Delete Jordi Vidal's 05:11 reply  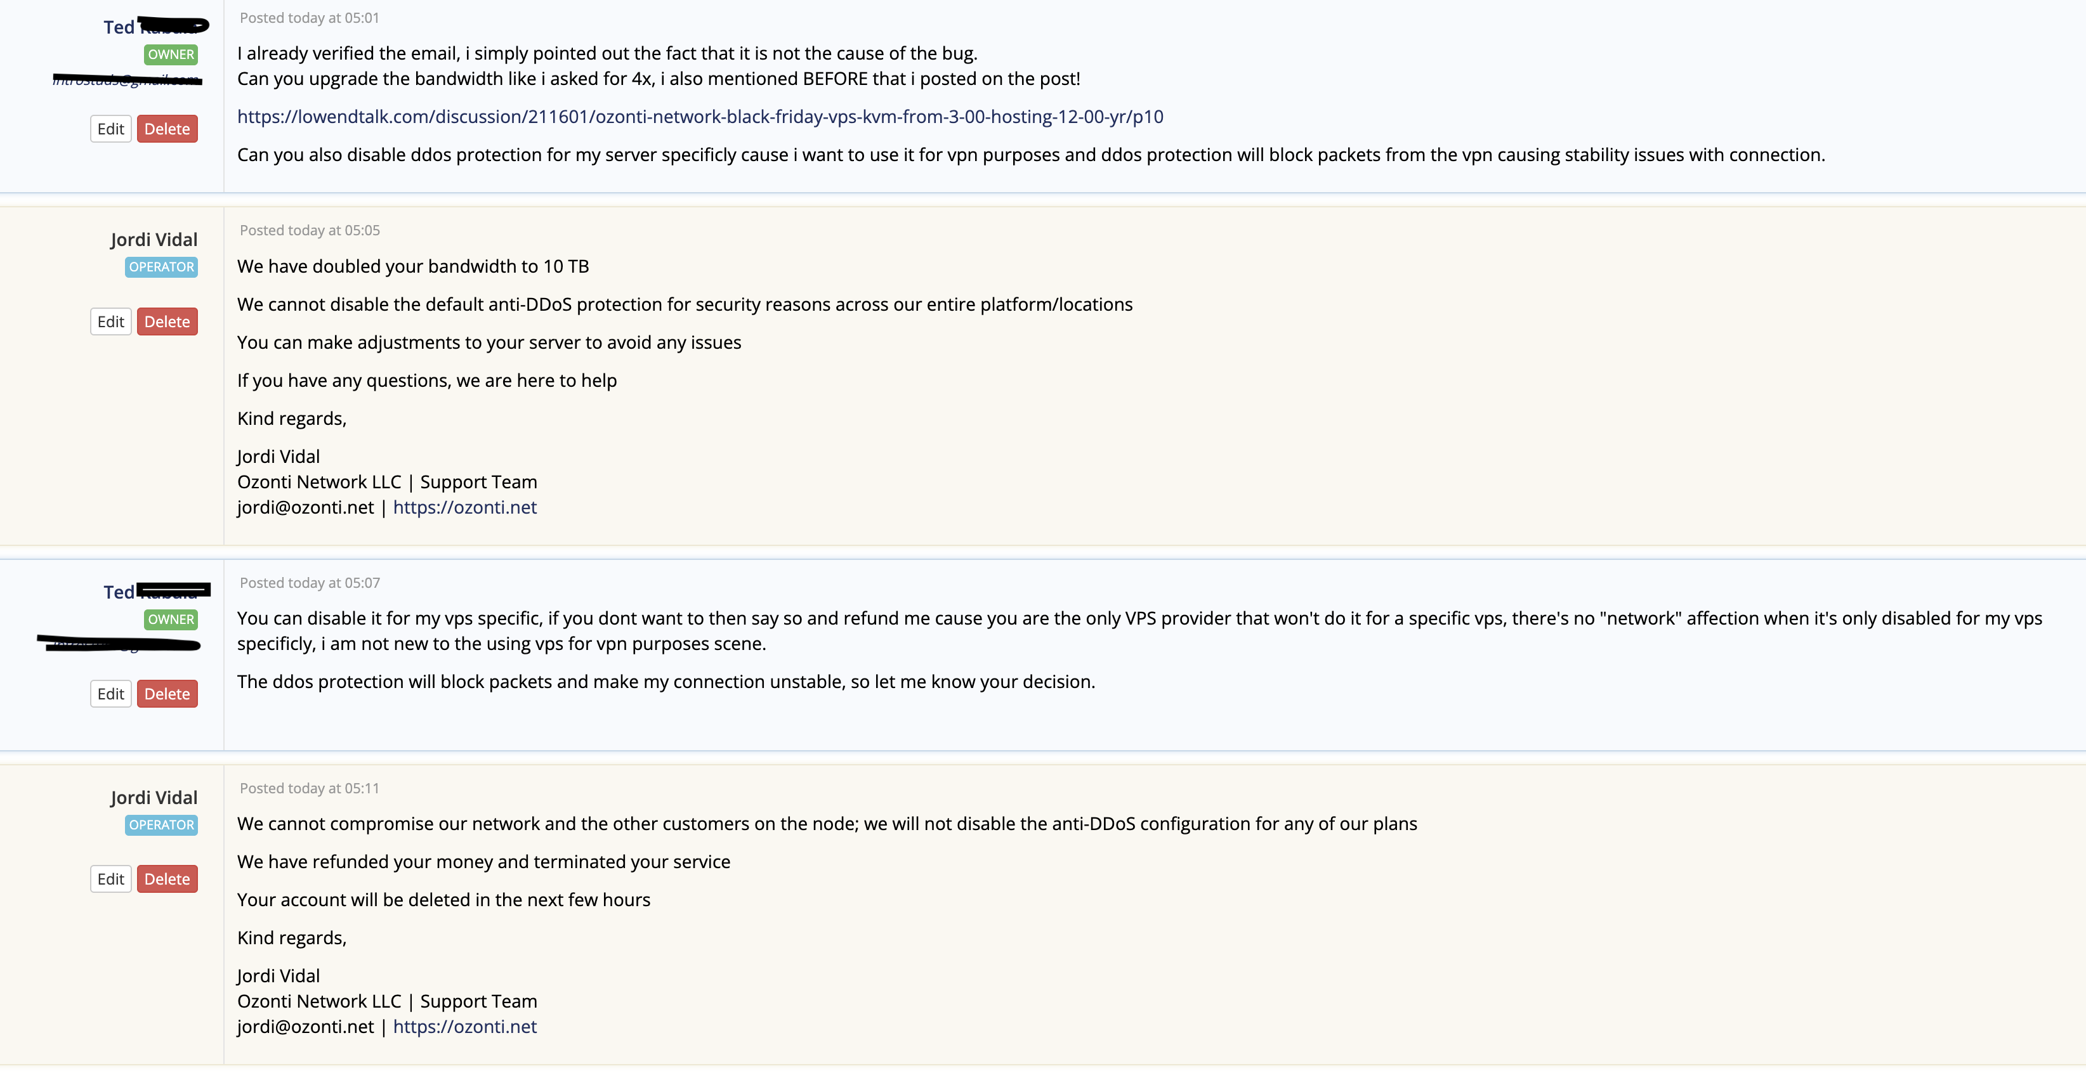167,879
